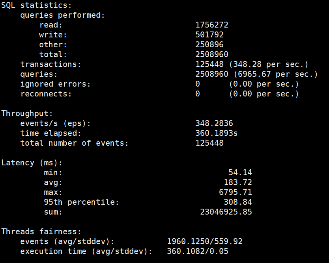Image resolution: width=329 pixels, height=263 pixels.
Task: Click the "reconnects:" label
Action: [46, 94]
